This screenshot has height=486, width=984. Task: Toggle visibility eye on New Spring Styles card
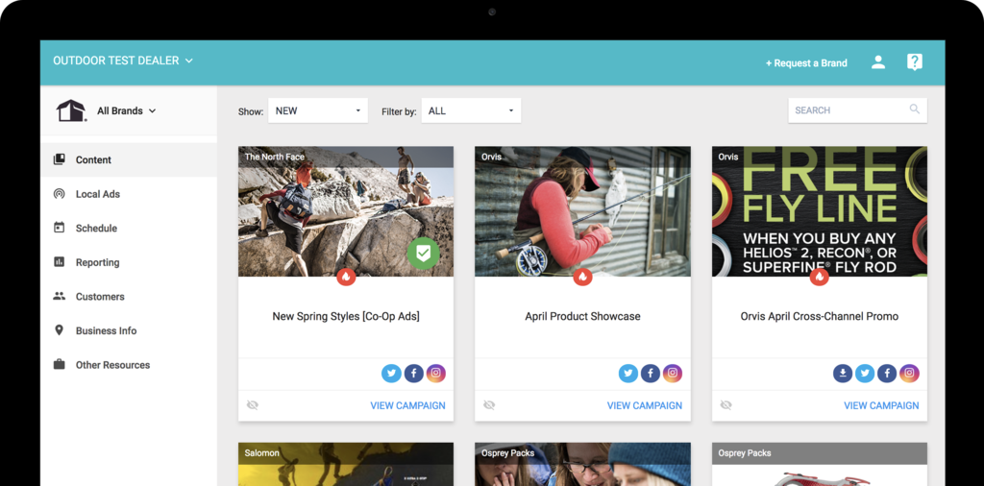point(253,405)
